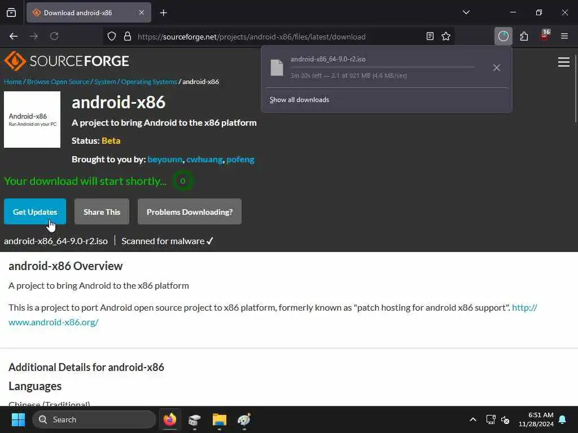Toggle the downloads panel toolbar button
This screenshot has height=433, width=578.
[503, 36]
